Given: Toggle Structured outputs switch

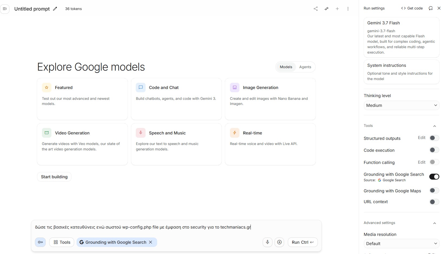Looking at the screenshot, I should [434, 138].
